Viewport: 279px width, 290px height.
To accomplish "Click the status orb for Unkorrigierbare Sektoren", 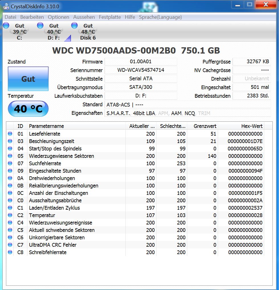I will pyautogui.click(x=10, y=237).
